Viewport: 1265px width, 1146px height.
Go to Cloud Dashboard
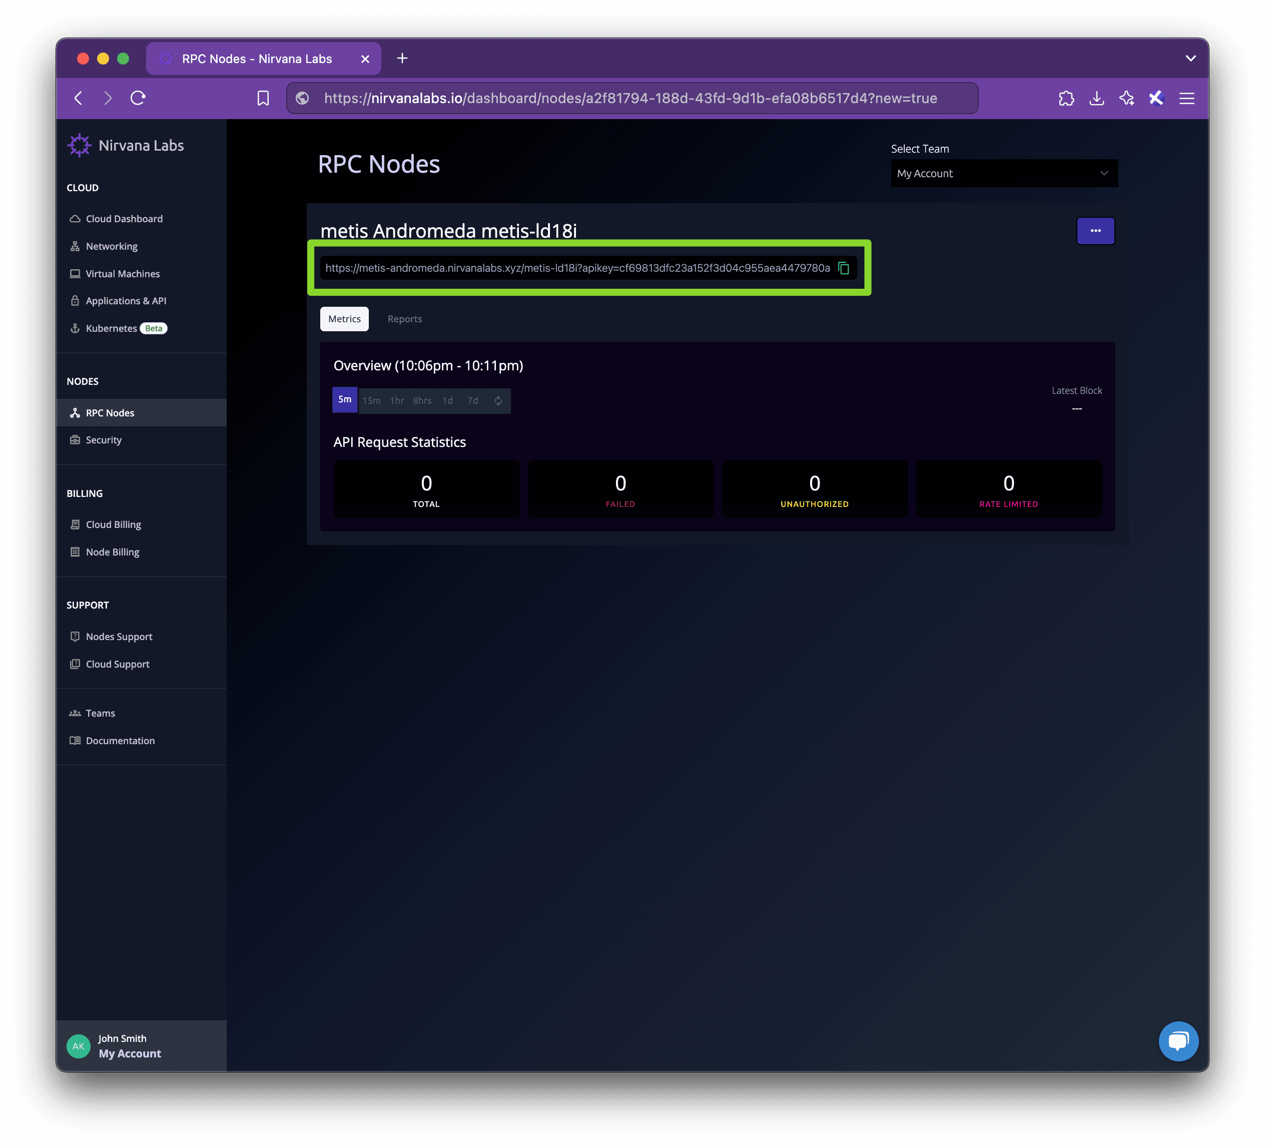124,218
